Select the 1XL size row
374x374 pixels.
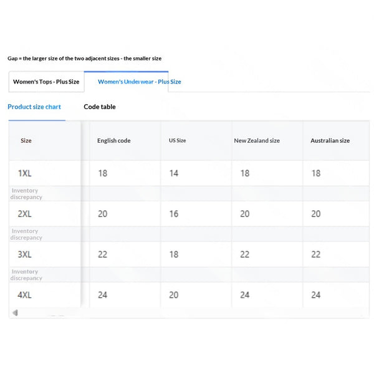pos(189,173)
